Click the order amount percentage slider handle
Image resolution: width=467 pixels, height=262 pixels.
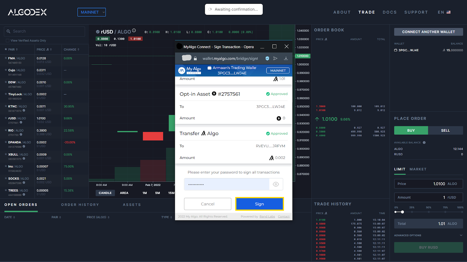(402, 212)
